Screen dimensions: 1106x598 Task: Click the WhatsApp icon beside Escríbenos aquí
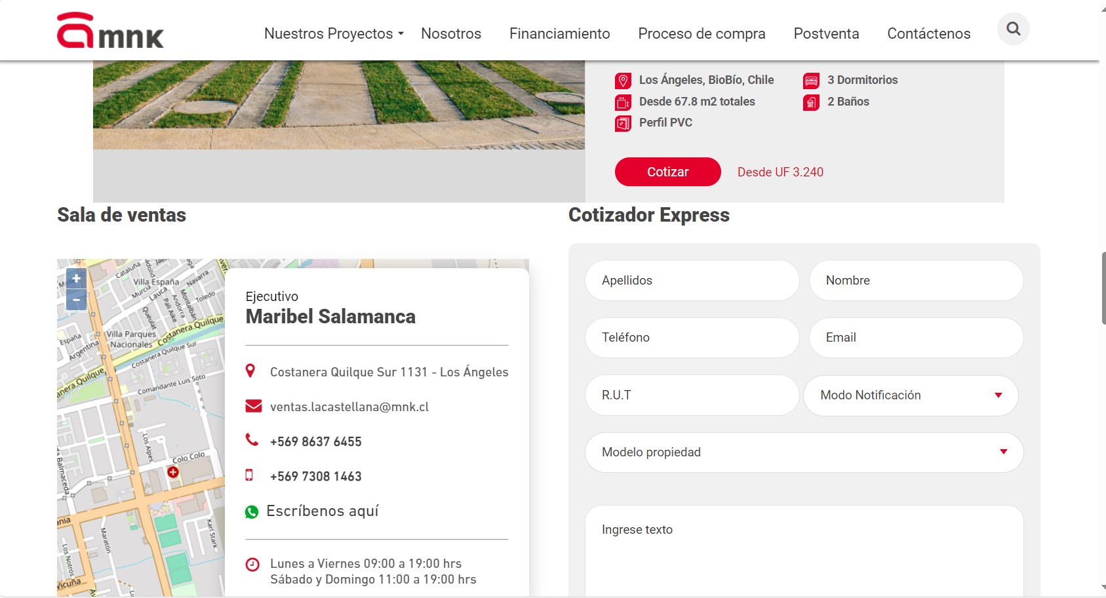click(x=252, y=512)
